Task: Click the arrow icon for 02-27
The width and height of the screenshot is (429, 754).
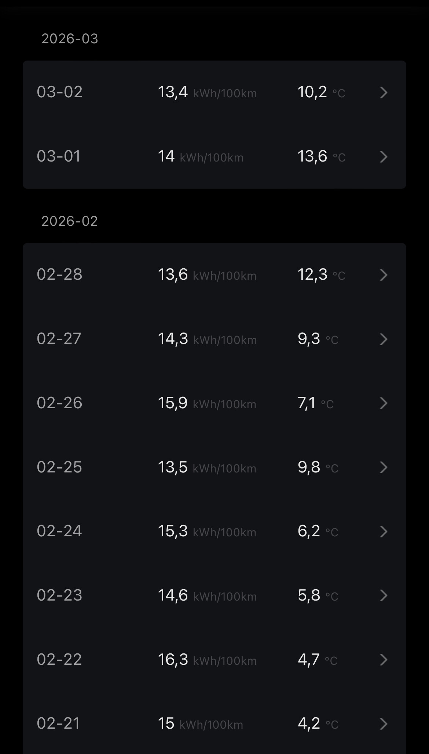Action: click(384, 339)
